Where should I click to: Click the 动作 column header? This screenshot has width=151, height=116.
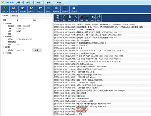(x=34, y=20)
